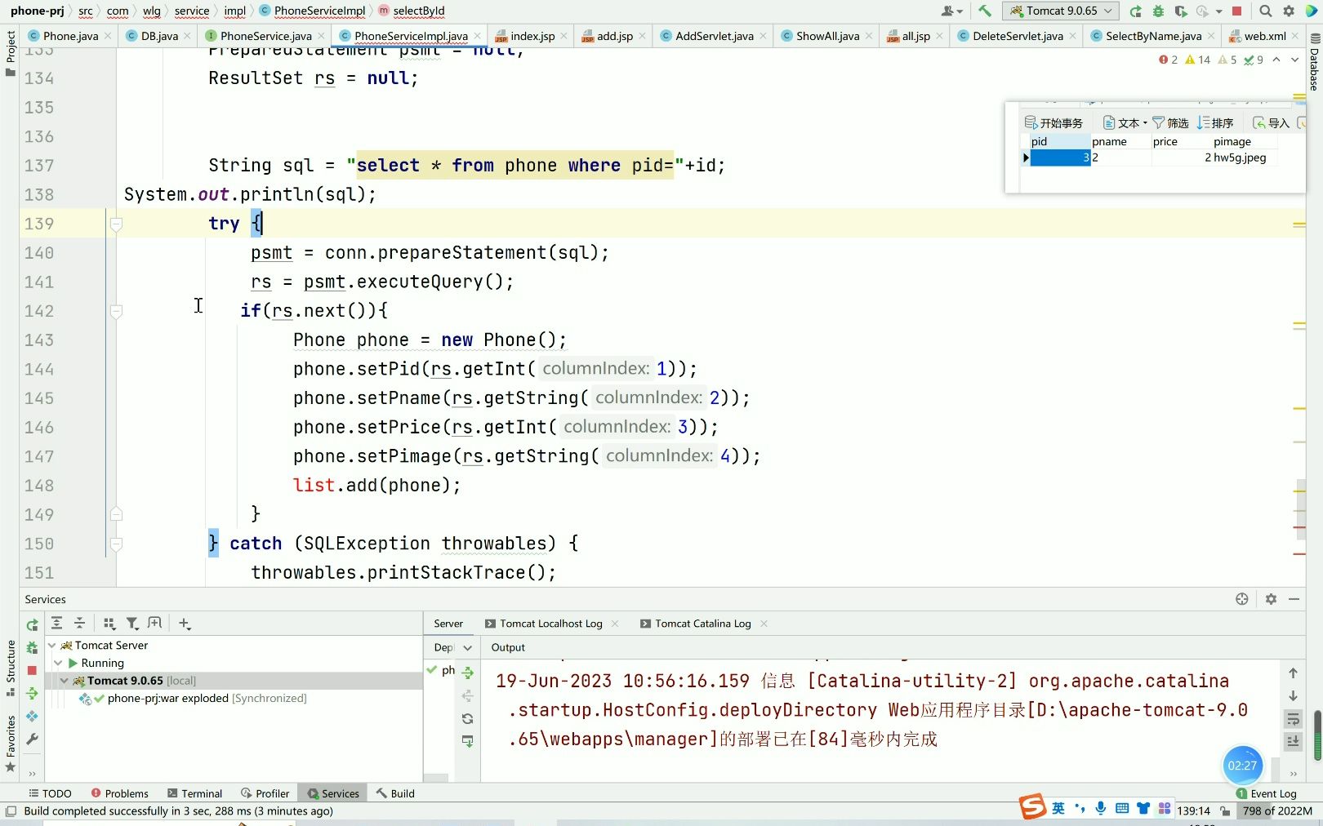Click the Rerun icon in Services sidebar
The height and width of the screenshot is (826, 1323).
[x=32, y=624]
